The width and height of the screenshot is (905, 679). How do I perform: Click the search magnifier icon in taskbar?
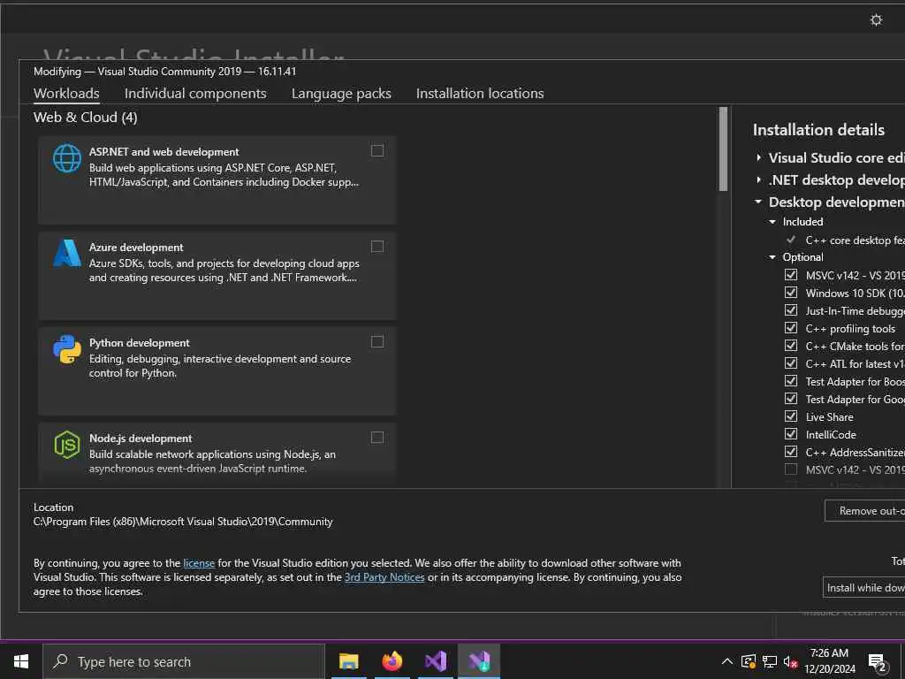[x=60, y=661]
